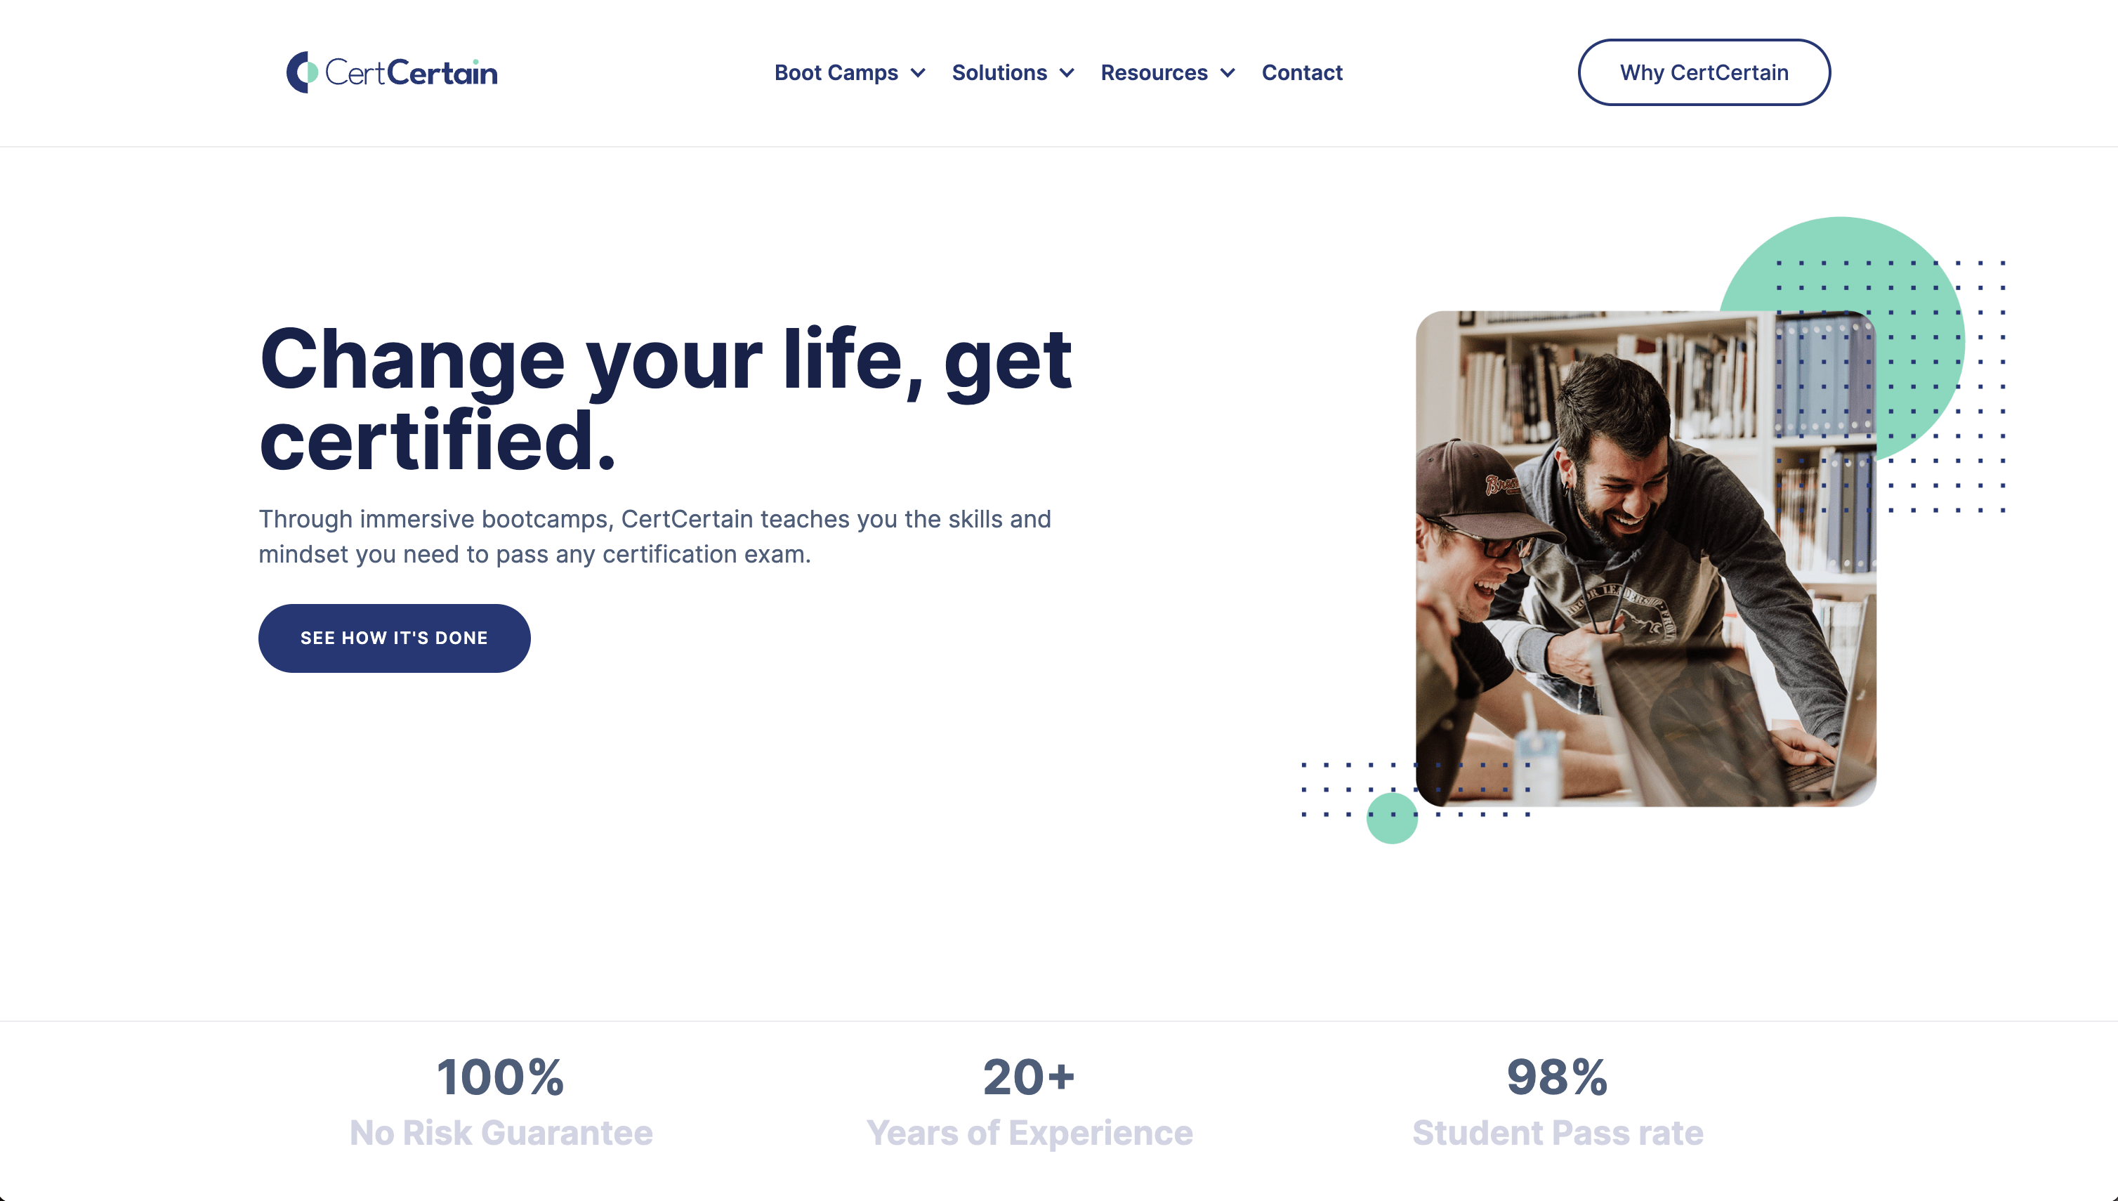Go to the Contact page link
Viewport: 2118px width, 1201px height.
(x=1302, y=72)
